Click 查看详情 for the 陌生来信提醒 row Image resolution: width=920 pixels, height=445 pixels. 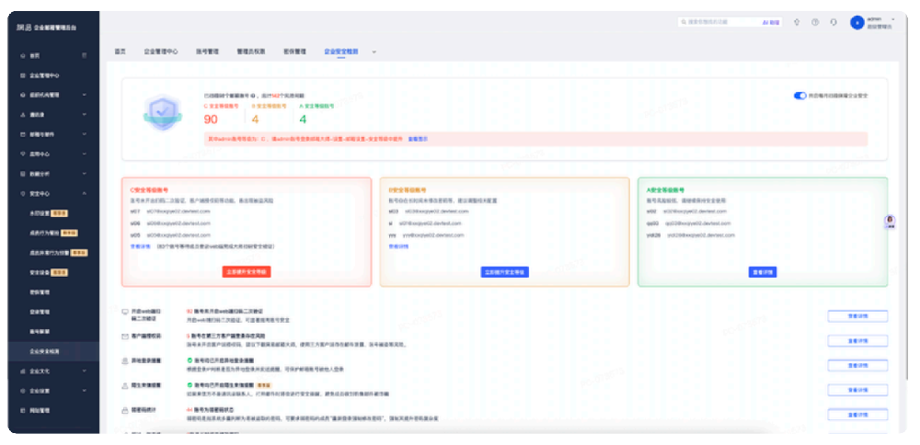[x=857, y=390]
